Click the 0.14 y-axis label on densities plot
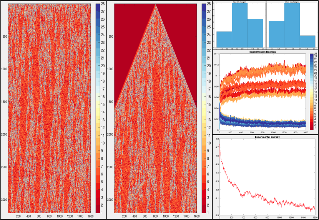The width and height of the screenshot is (319, 220). 216,54
